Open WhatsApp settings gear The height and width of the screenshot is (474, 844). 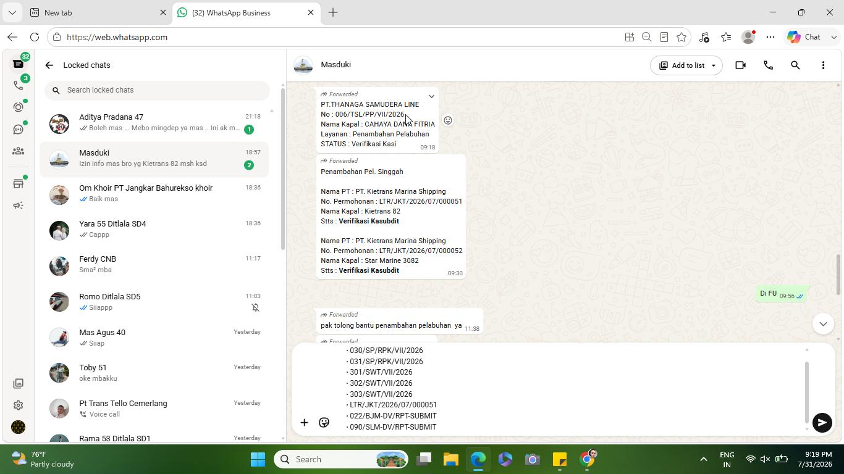(18, 405)
